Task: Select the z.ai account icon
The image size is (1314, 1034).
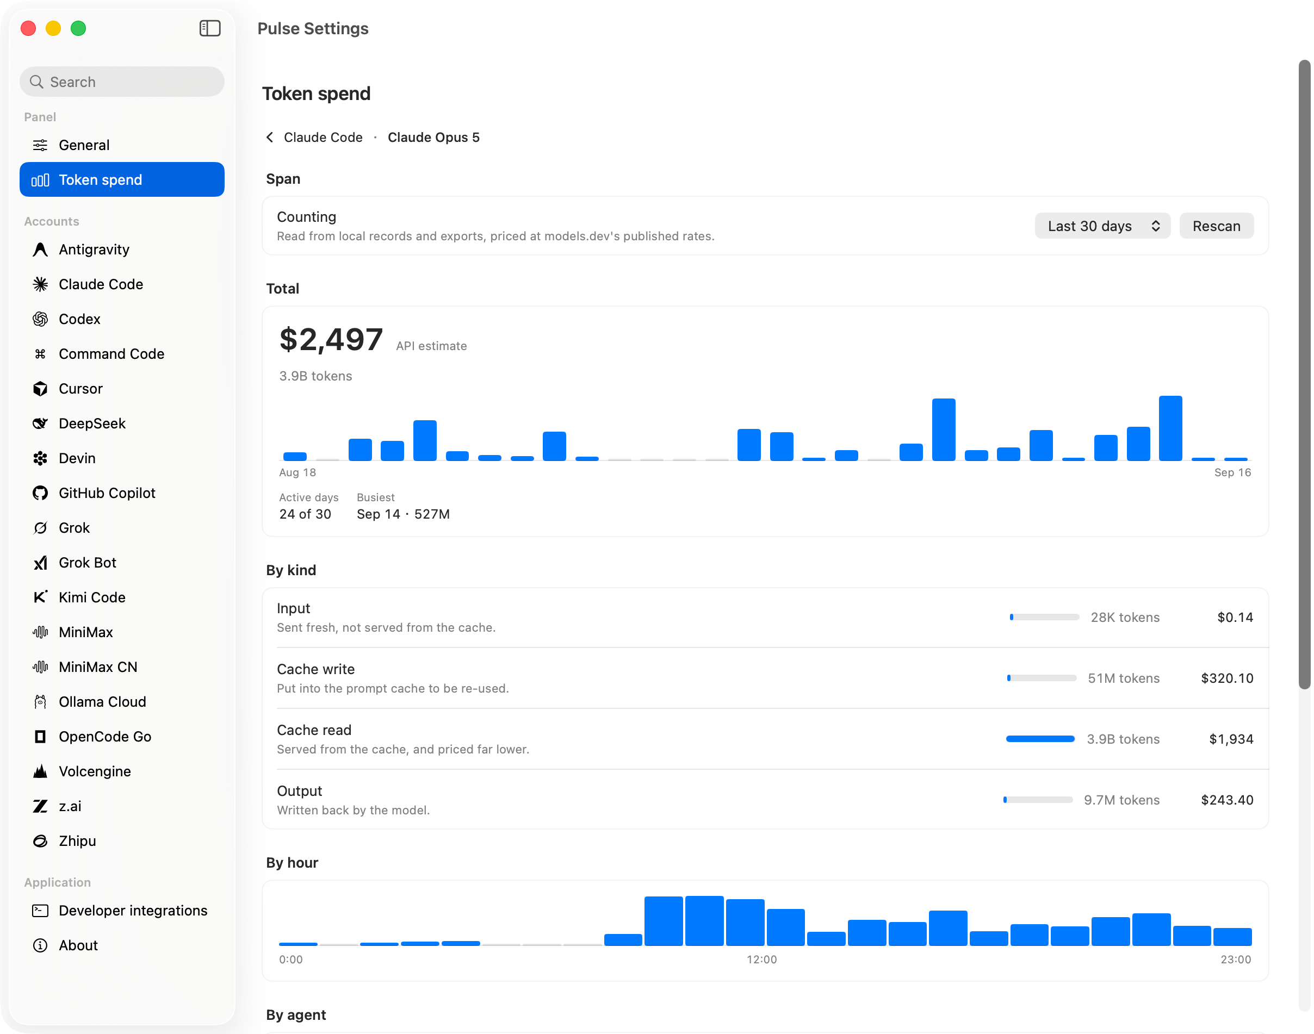Action: point(40,806)
